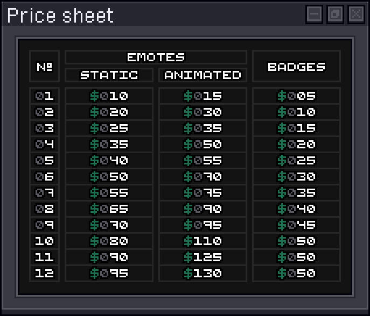Click the Price sheet window title
The height and width of the screenshot is (316, 370).
click(60, 16)
